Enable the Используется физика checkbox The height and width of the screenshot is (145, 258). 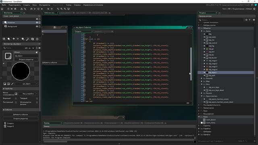coord(37,102)
